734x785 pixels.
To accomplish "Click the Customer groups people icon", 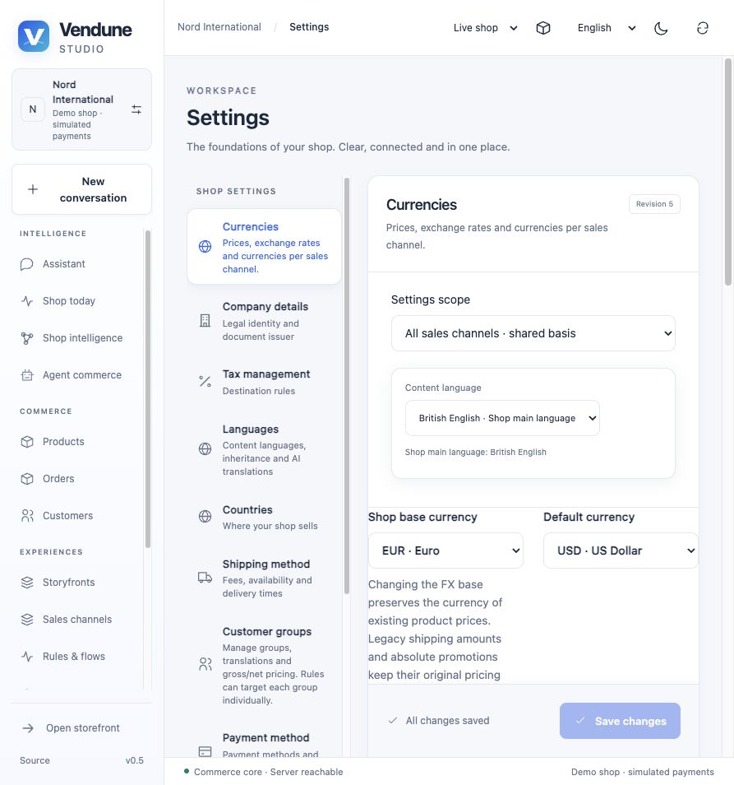I will coord(205,664).
